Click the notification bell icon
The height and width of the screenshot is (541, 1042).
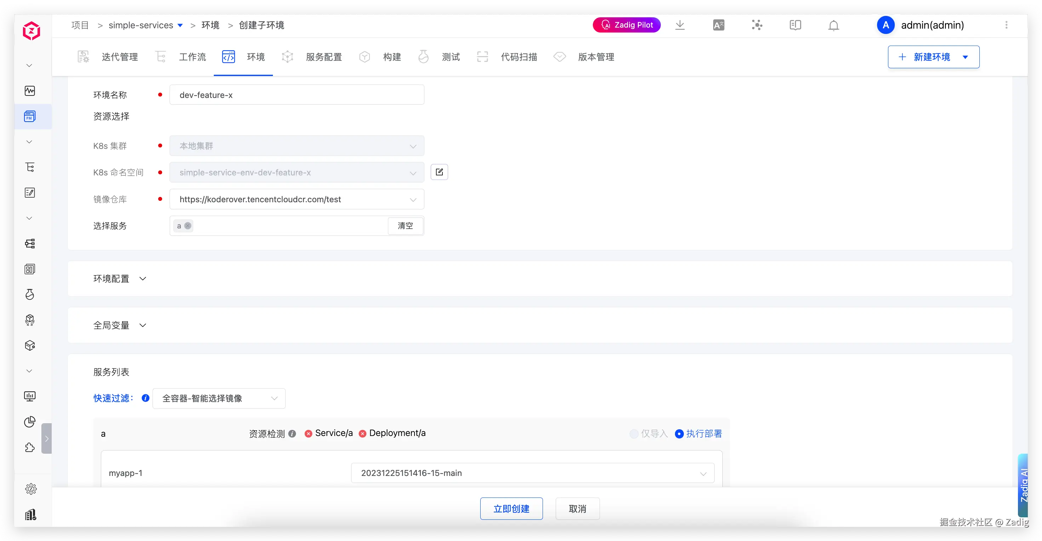coord(833,25)
